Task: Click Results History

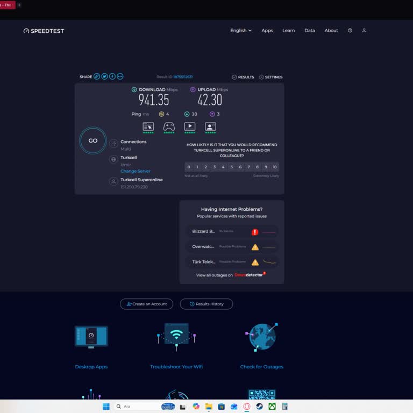Action: click(x=206, y=304)
